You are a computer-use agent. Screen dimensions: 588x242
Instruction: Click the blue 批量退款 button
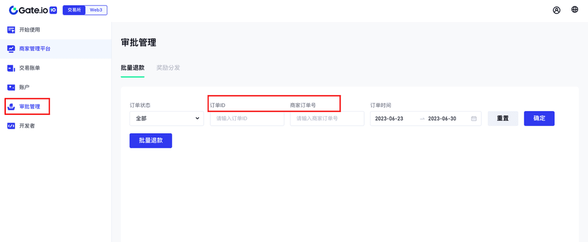150,140
